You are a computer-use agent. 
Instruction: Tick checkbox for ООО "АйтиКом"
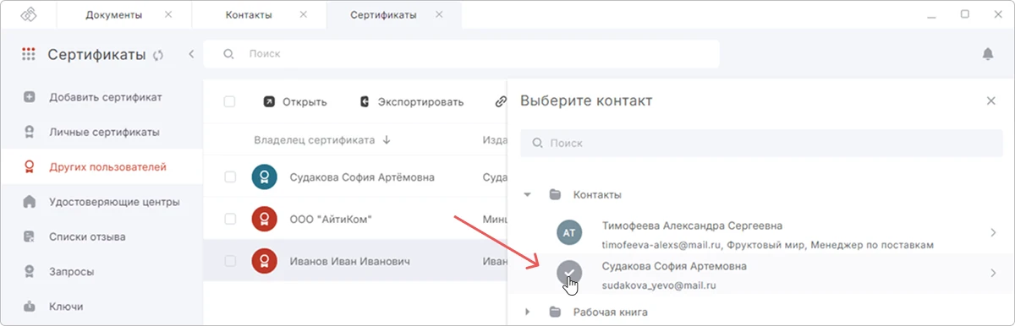click(x=229, y=220)
